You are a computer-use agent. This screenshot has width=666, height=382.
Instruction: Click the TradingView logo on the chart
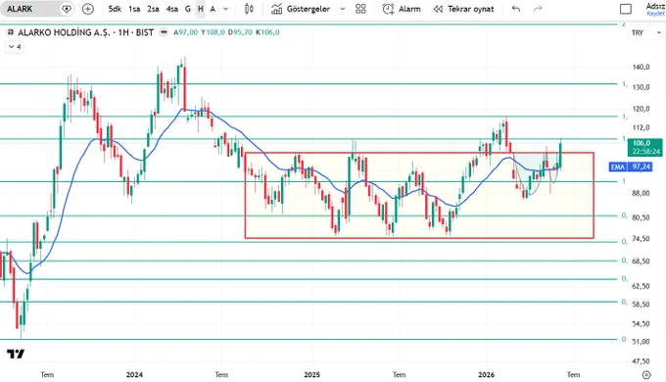(x=16, y=354)
